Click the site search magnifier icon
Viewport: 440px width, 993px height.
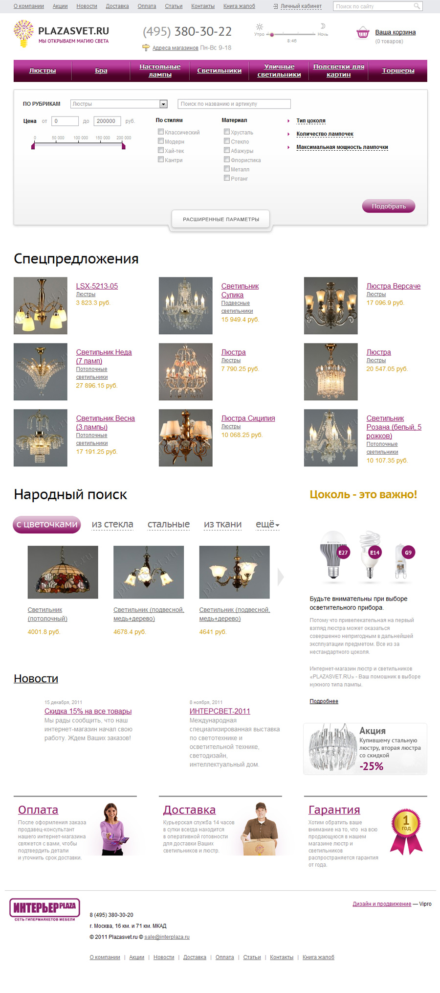pos(417,6)
